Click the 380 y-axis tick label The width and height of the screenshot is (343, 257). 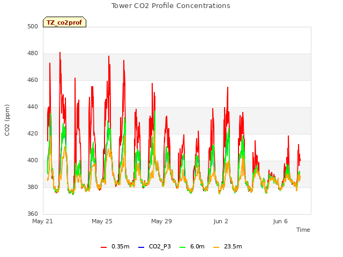[x=33, y=187]
